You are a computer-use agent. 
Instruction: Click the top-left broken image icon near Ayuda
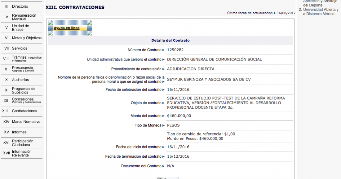(x=51, y=23)
